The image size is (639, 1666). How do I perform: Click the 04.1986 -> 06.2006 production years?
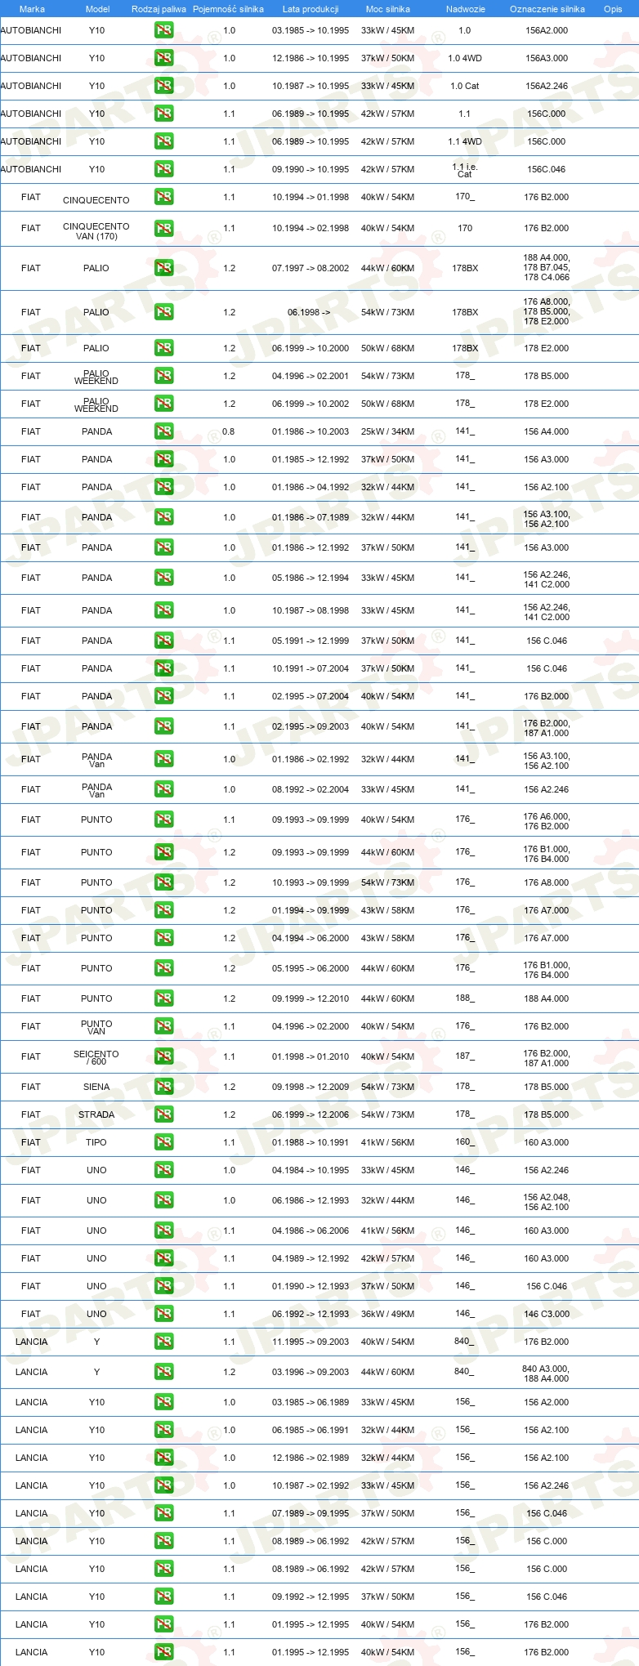coord(311,1231)
